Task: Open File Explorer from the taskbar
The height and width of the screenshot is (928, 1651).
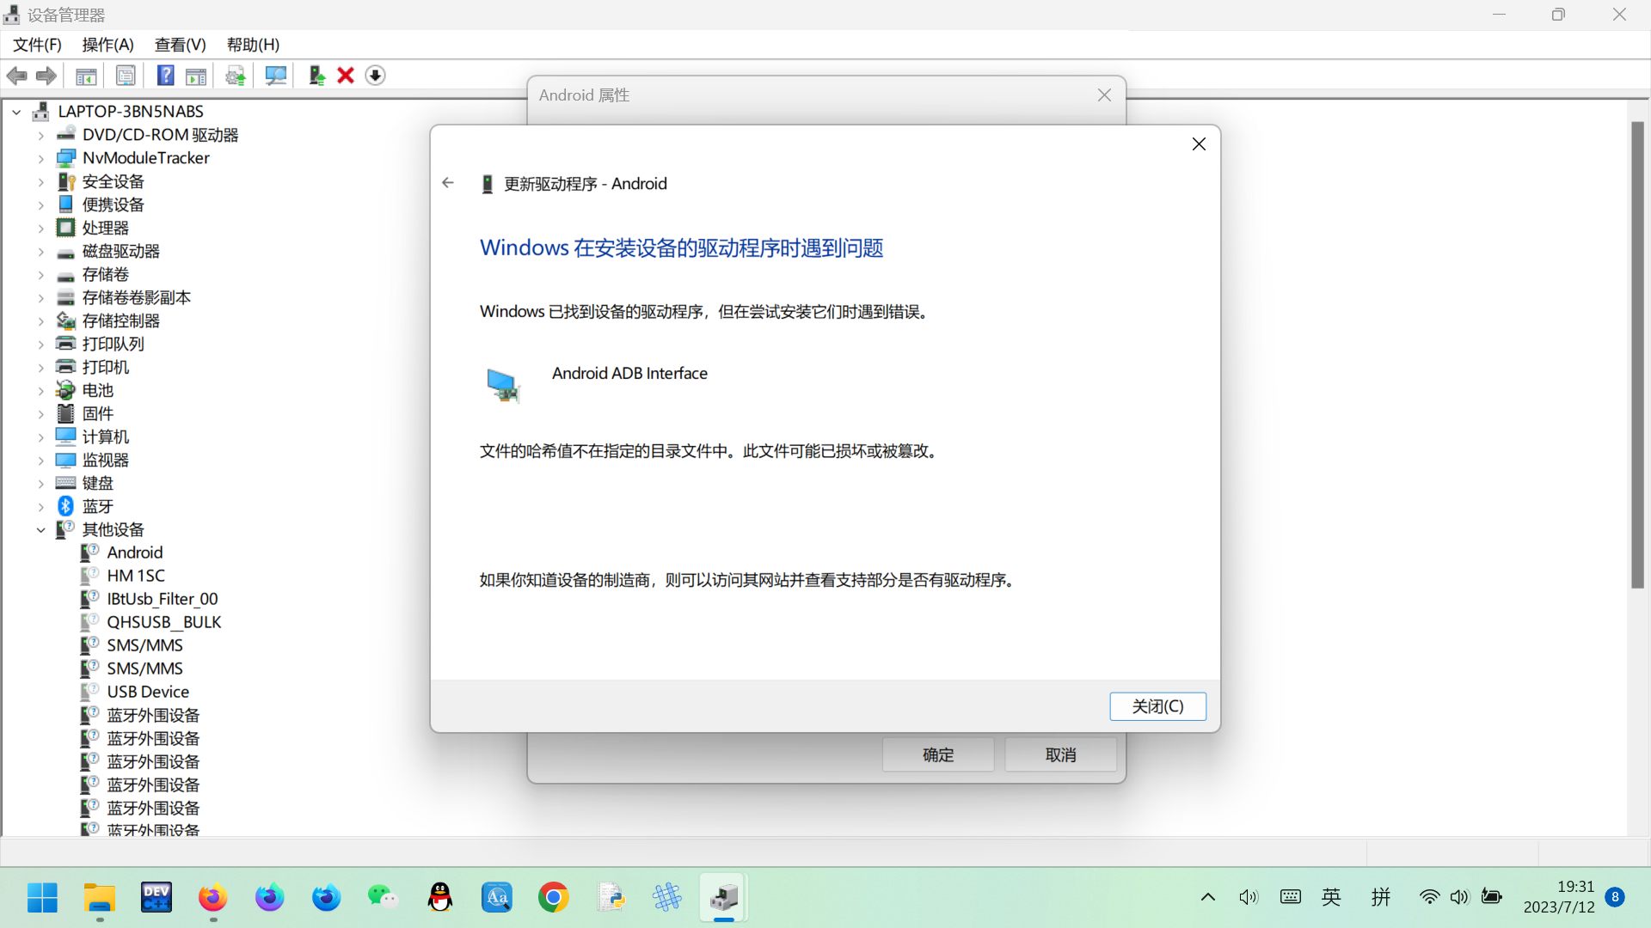Action: click(100, 897)
